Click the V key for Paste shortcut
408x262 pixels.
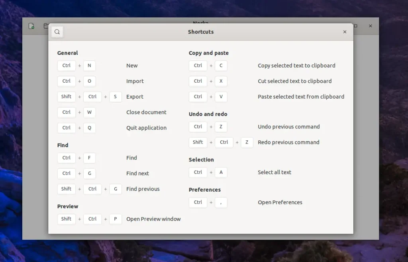click(221, 97)
